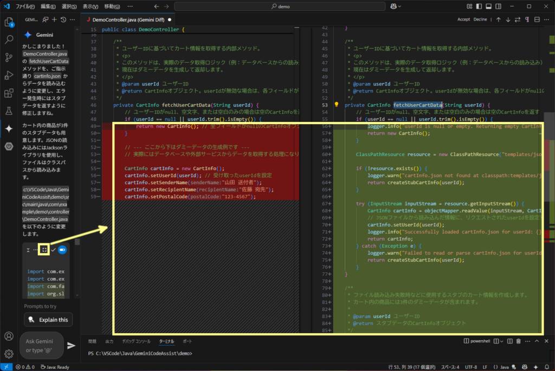Screen dimensions: 555x371
Task: Toggle the primary sidebar visibility
Action: (x=479, y=6)
